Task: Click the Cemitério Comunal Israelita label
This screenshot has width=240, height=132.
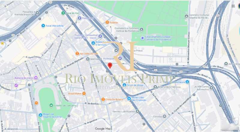Action: 199,16
